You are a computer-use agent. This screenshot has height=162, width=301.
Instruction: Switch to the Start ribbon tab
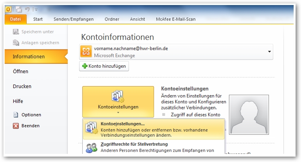click(x=38, y=19)
